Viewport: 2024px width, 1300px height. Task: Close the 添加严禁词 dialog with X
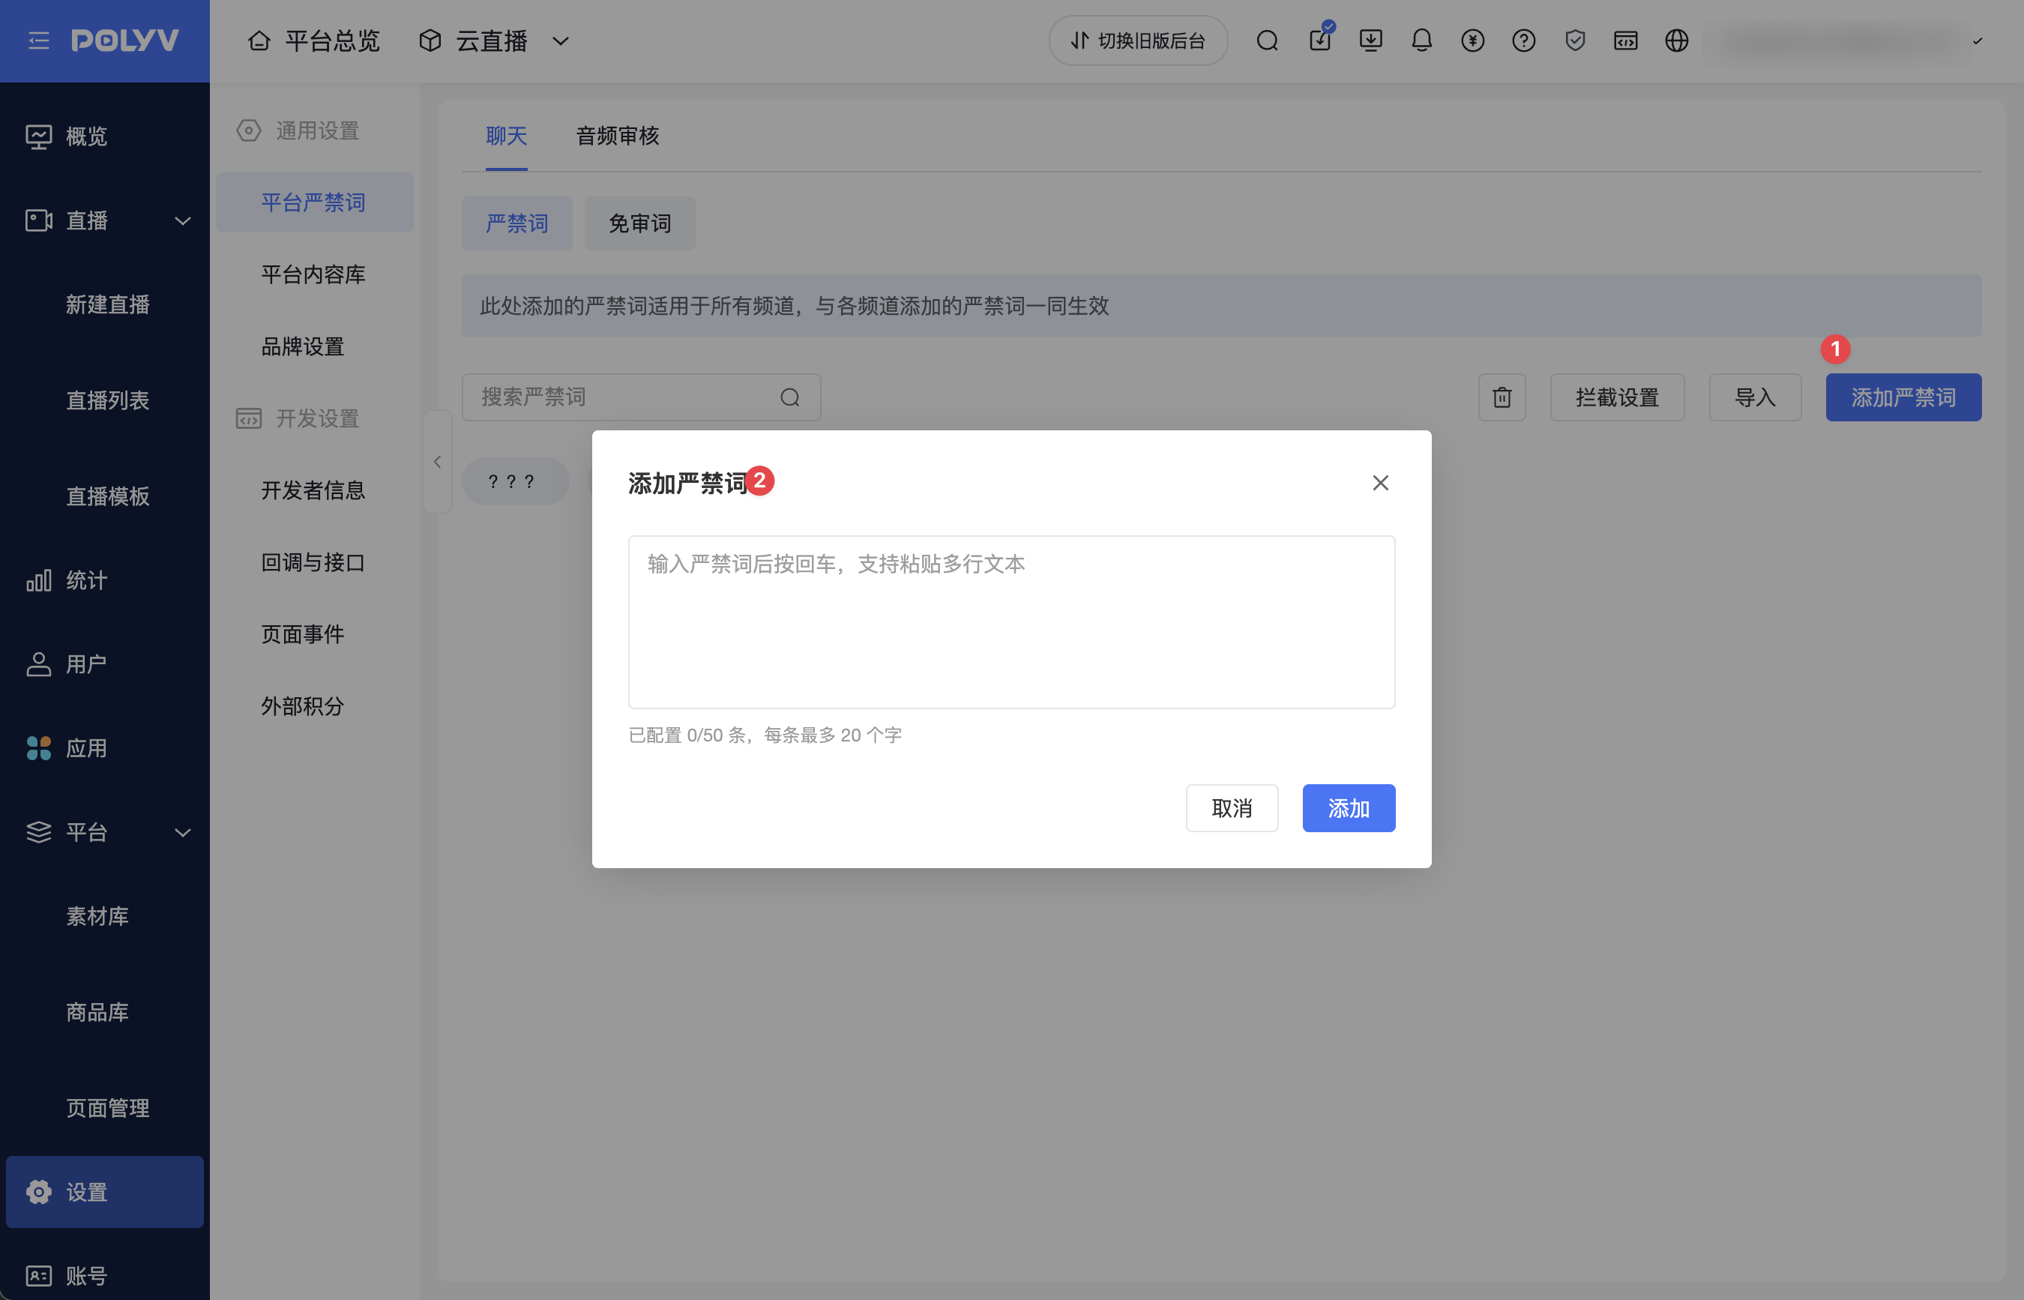[x=1380, y=483]
